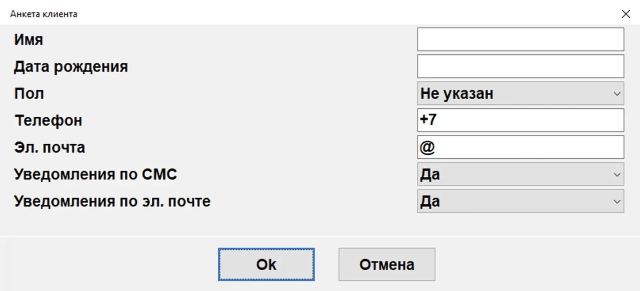Click the Уведомления по эл. почте label
Image resolution: width=640 pixels, height=291 pixels.
tap(112, 201)
